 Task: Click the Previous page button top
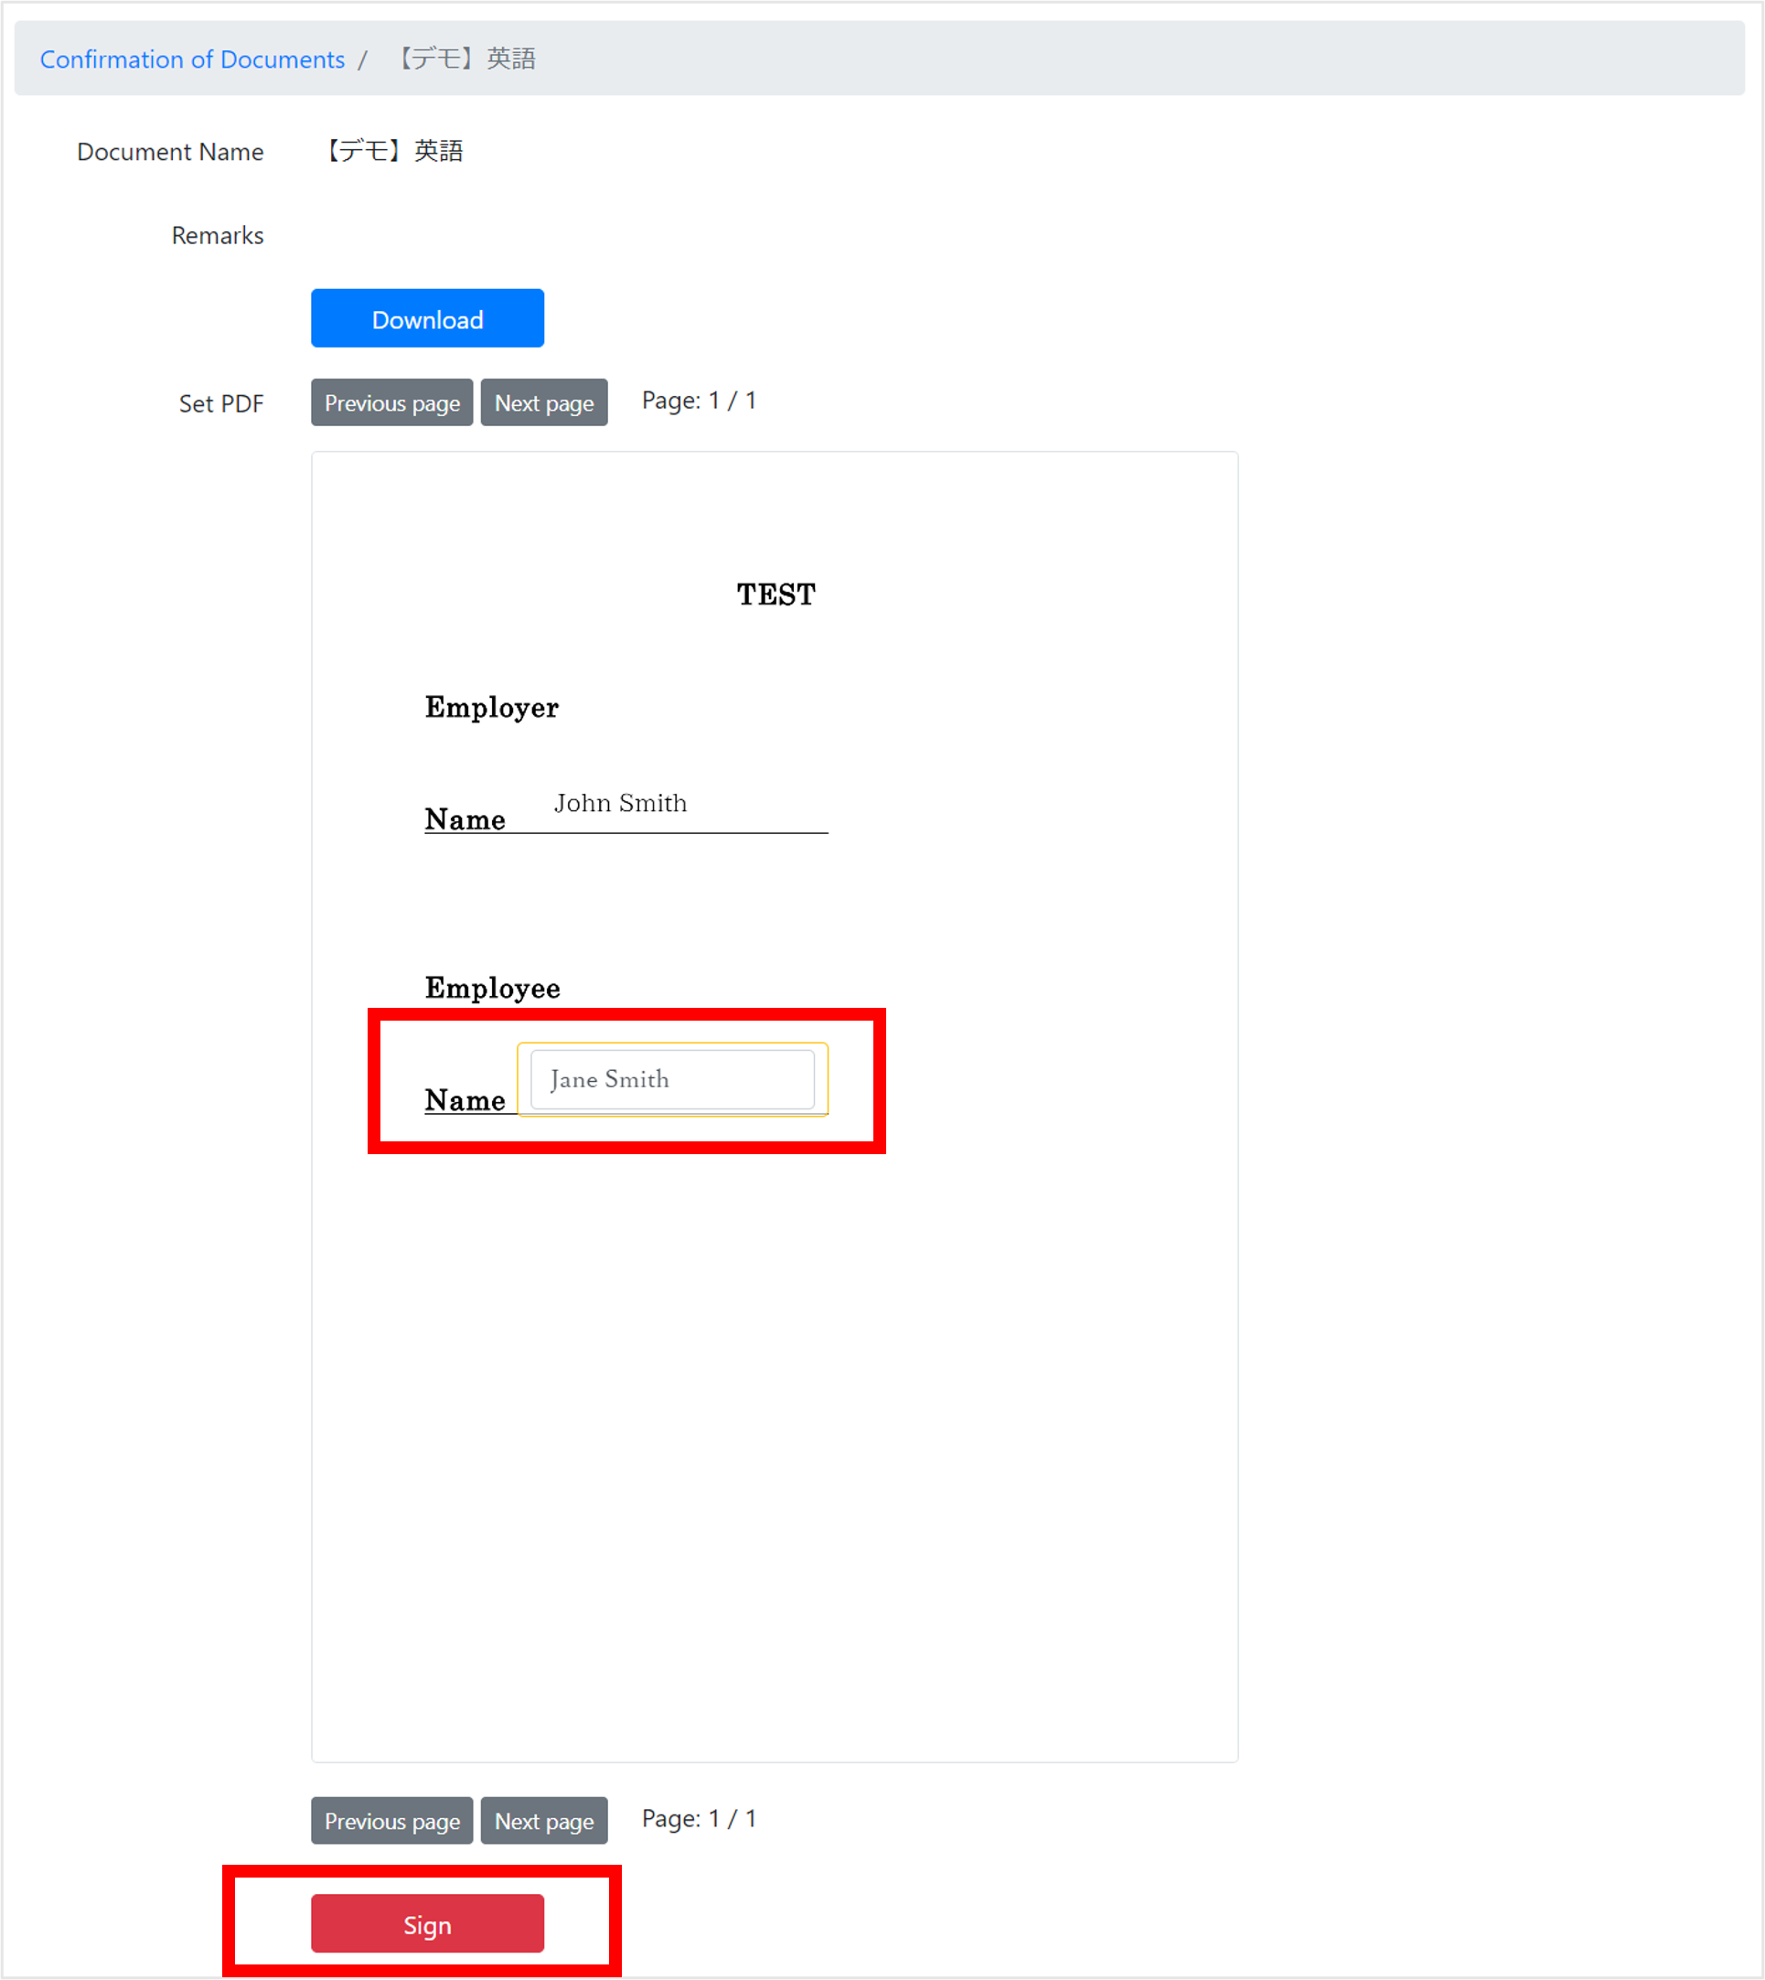click(391, 402)
